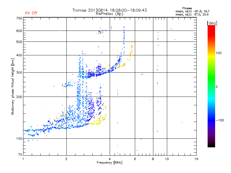Click the '[deg]' colorbar unit label
231x173 pixels.
click(x=212, y=23)
